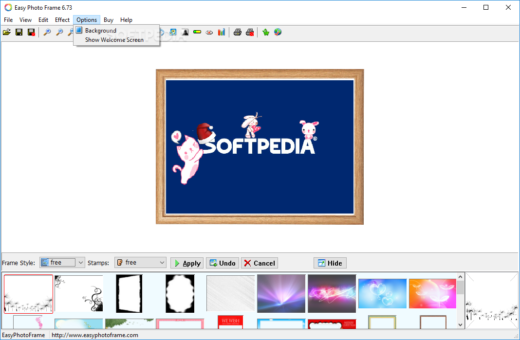The image size is (520, 340).
Task: Click the Apply button
Action: pos(187,263)
